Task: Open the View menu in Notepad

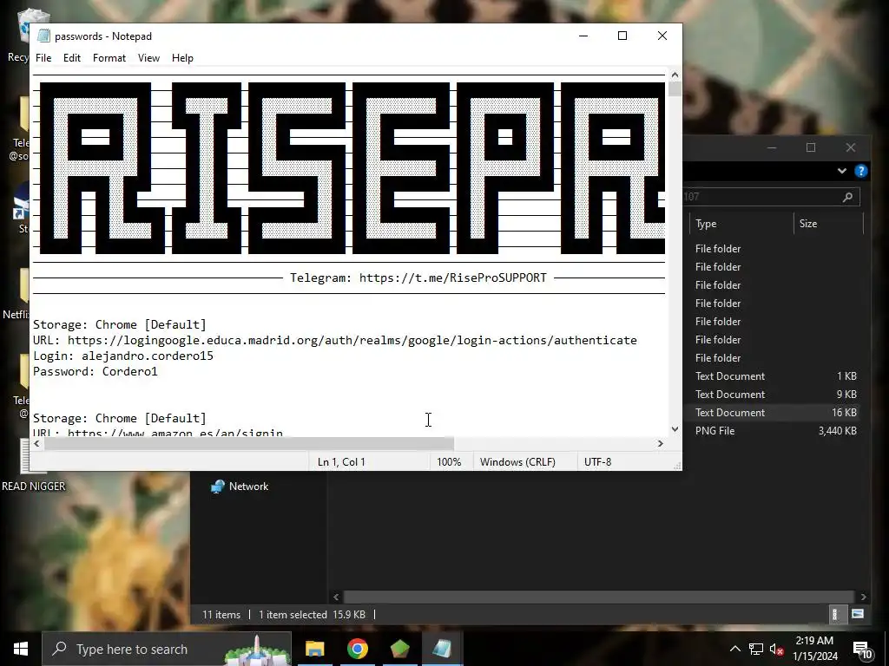Action: pyautogui.click(x=148, y=58)
